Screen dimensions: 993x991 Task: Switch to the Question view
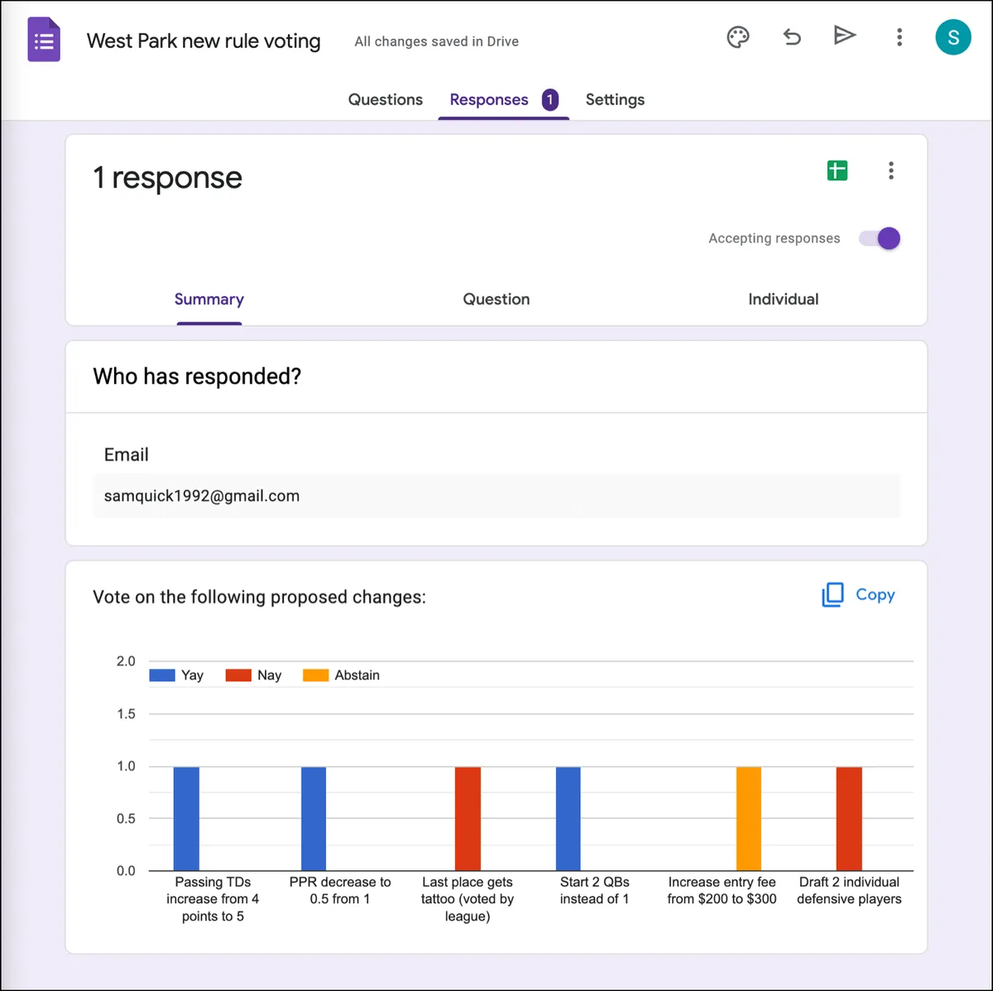496,299
